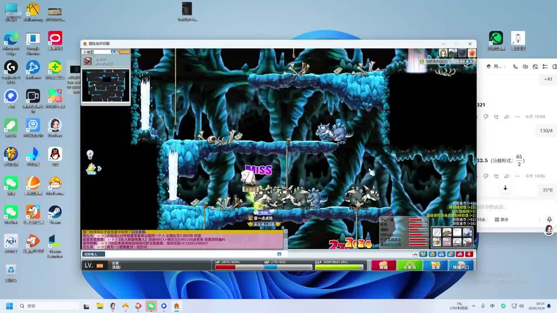The width and height of the screenshot is (557, 313).
Task: Click the microphone voice input icon
Action: (549, 220)
